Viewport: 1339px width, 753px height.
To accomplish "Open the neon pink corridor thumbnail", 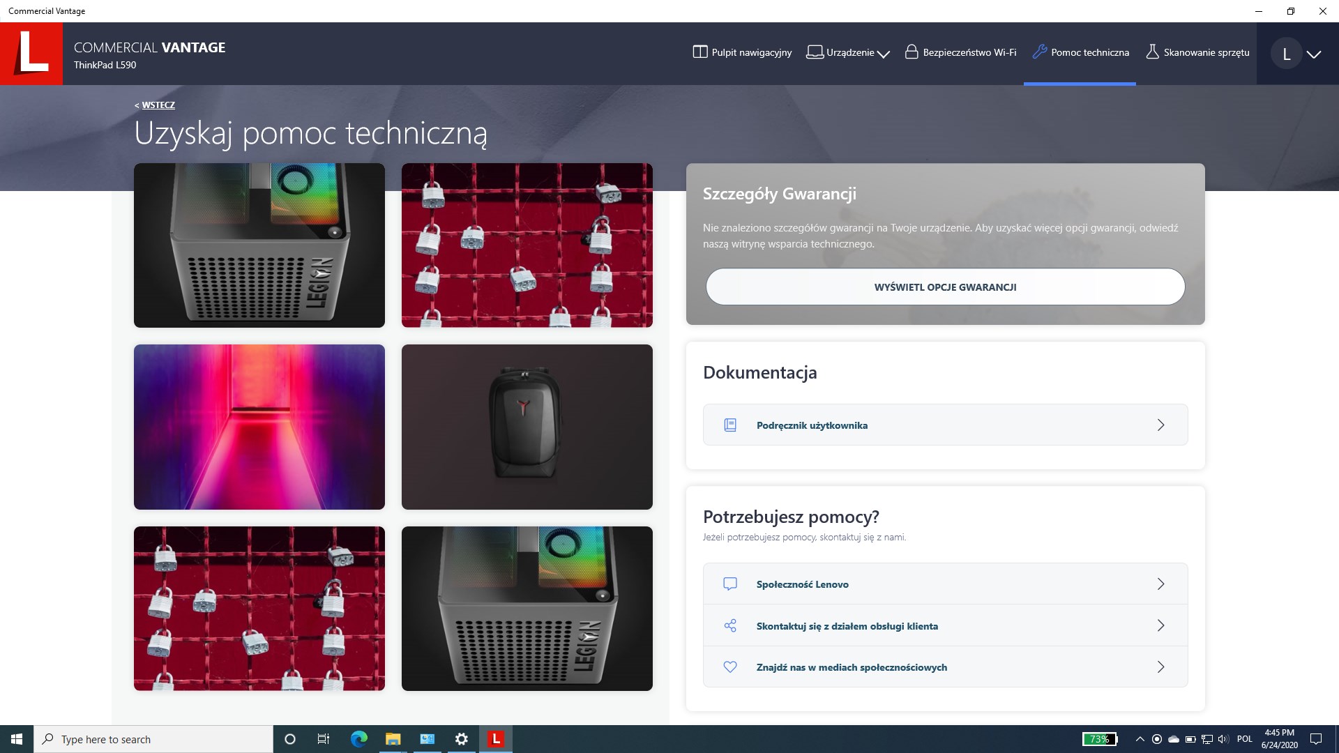I will click(x=259, y=427).
